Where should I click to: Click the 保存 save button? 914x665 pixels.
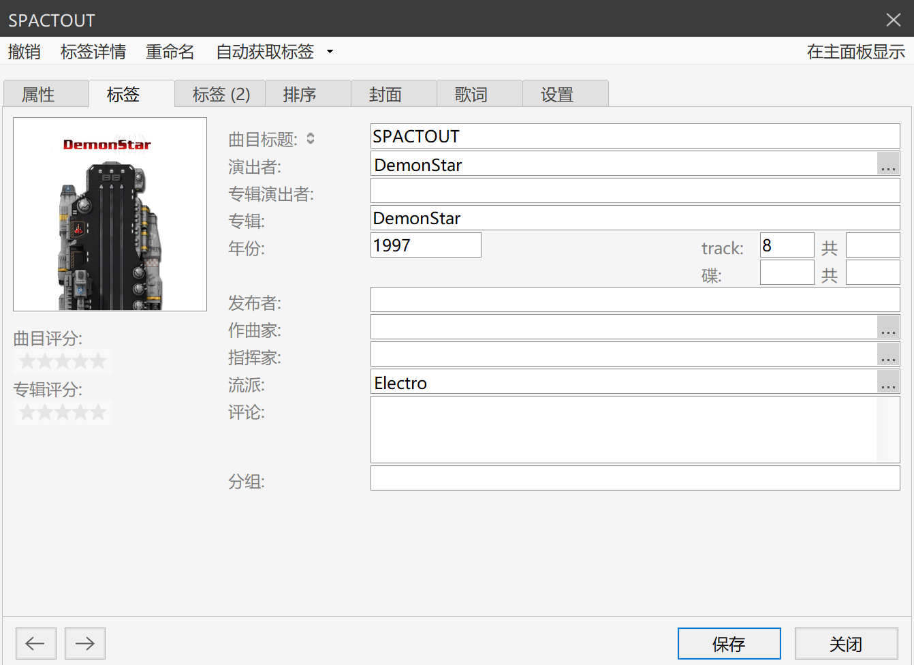click(x=729, y=644)
